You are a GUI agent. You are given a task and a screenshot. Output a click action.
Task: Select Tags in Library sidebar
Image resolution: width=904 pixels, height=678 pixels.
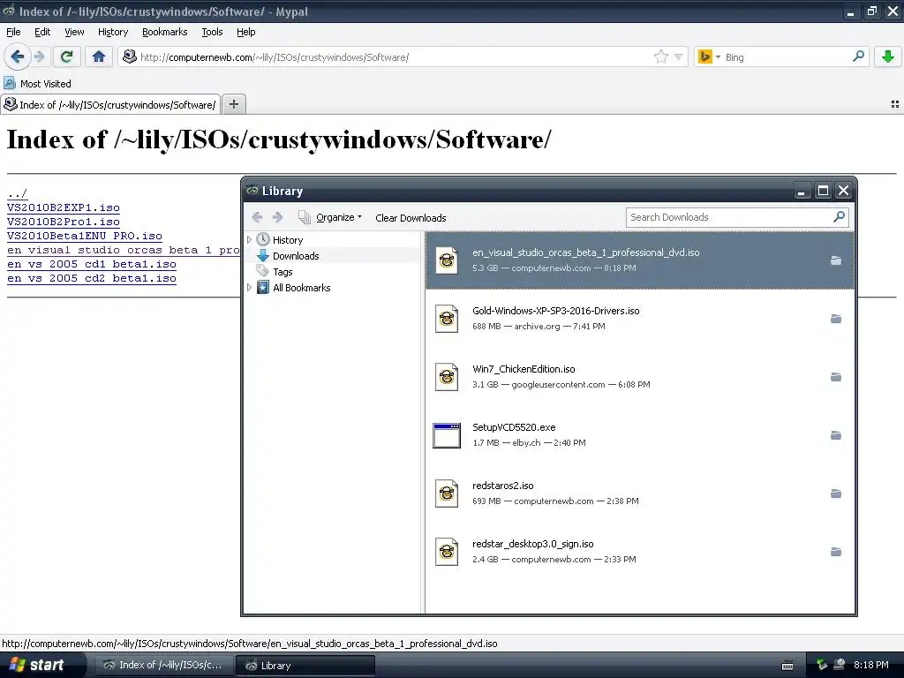point(282,272)
